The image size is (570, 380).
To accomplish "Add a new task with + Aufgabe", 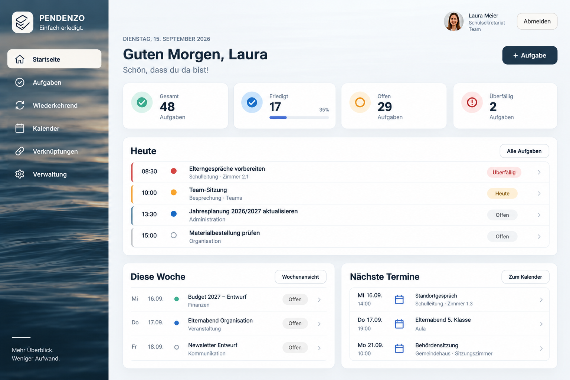I will 530,55.
